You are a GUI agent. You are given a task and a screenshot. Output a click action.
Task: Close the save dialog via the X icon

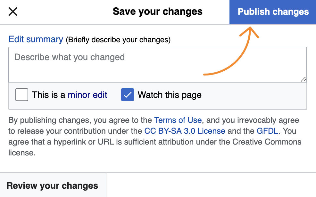[x=12, y=12]
